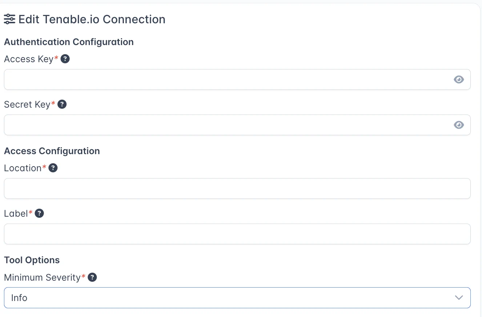
Task: Reveal the Access Key with the eye icon
Action: pyautogui.click(x=459, y=80)
